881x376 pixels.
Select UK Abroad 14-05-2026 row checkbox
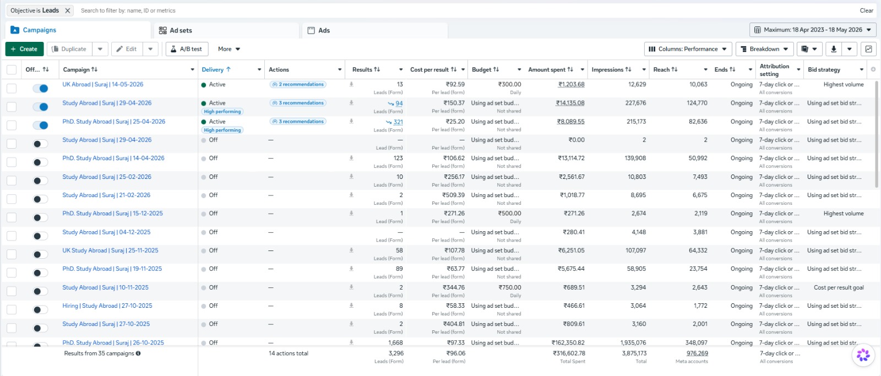pyautogui.click(x=11, y=88)
